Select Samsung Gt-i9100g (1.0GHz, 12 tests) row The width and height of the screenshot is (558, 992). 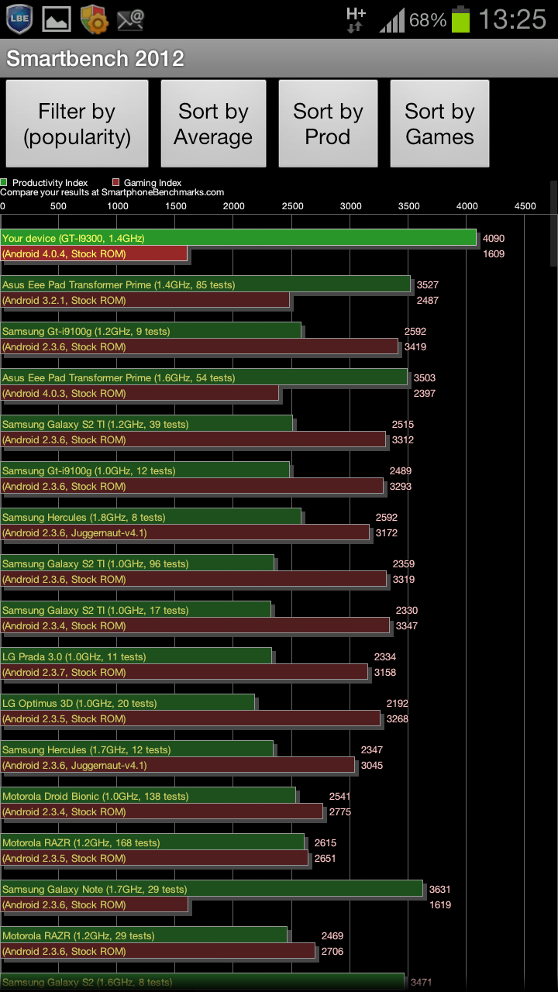145,470
